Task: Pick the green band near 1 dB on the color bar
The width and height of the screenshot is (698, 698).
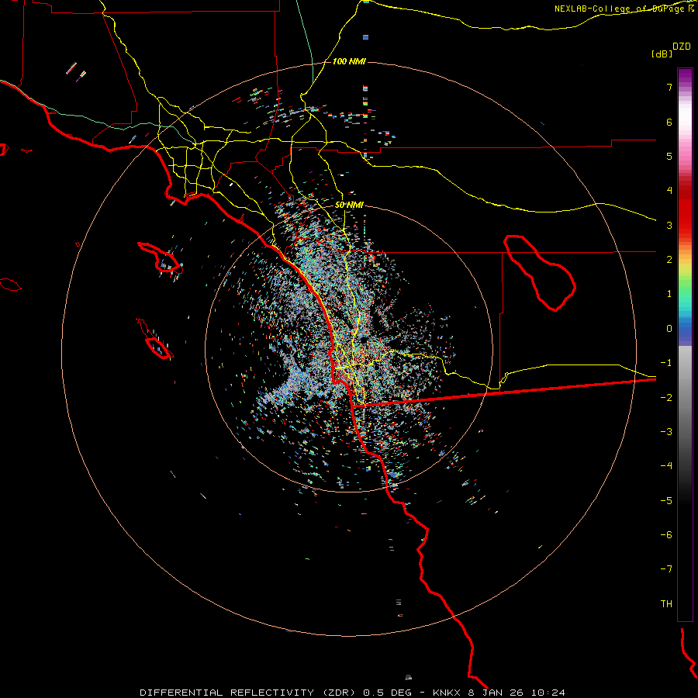Action: pos(685,292)
